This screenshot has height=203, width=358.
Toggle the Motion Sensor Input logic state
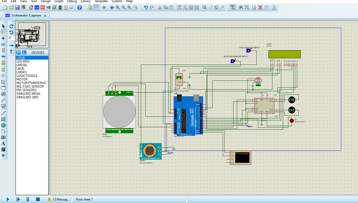(x=233, y=61)
